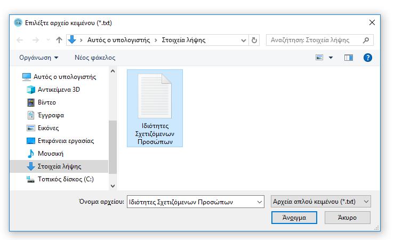Click the sidebar scroll up arrow

pyautogui.click(x=113, y=71)
